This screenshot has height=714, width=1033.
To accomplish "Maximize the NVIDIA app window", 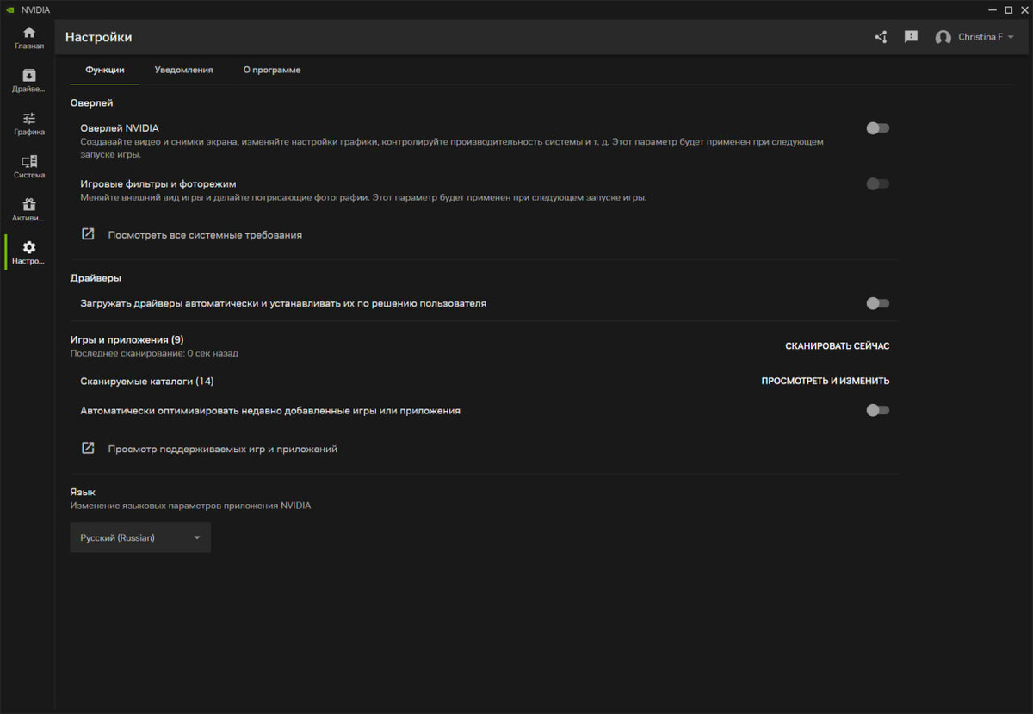I will click(1008, 9).
